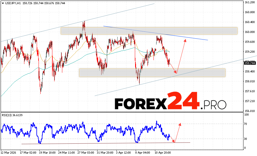Click the 161.200 price axis label
This screenshot has width=257, height=156.
pos(249,2)
